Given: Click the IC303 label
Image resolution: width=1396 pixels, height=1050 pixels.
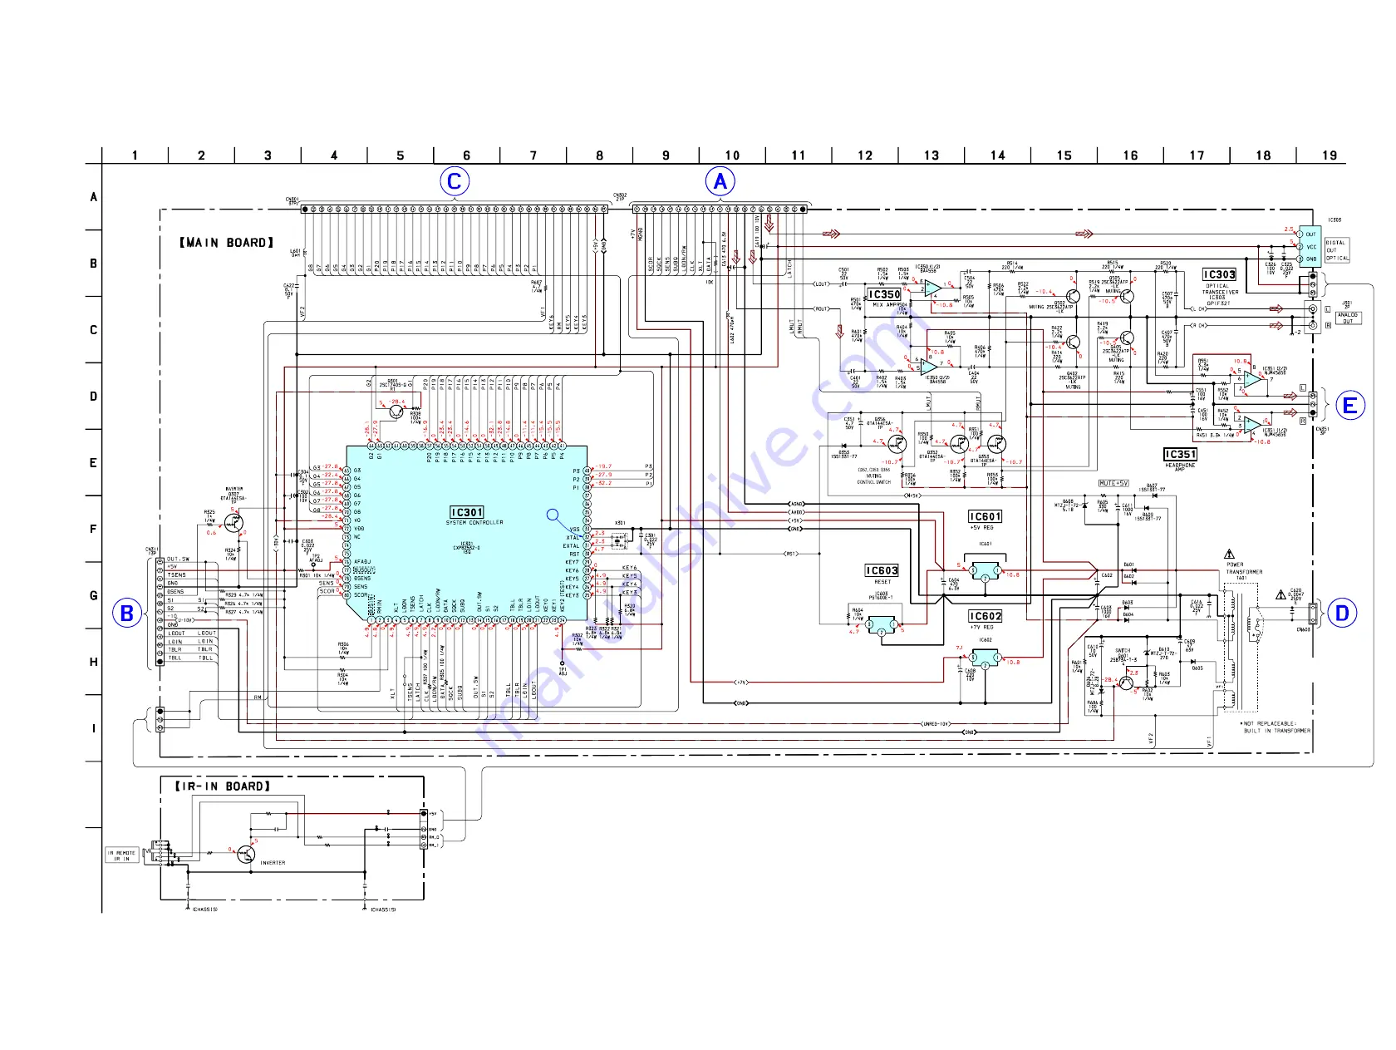Looking at the screenshot, I should click(x=1220, y=274).
